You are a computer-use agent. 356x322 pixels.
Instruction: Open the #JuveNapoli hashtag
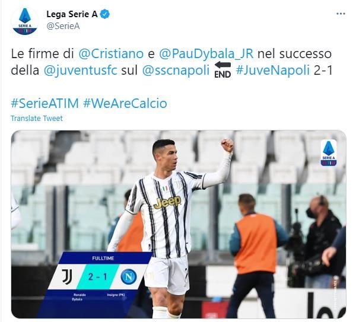(x=273, y=70)
